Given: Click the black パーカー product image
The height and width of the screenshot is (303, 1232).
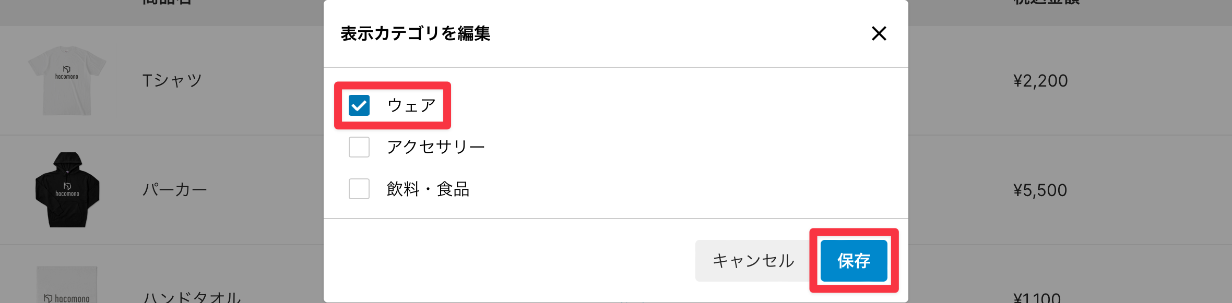Looking at the screenshot, I should click(67, 190).
